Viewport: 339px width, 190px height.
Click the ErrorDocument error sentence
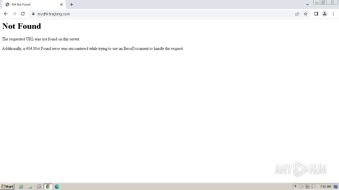(93, 49)
